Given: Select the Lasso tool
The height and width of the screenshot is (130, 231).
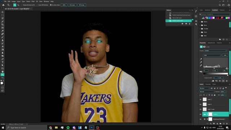Looking at the screenshot, I should 3,18.
